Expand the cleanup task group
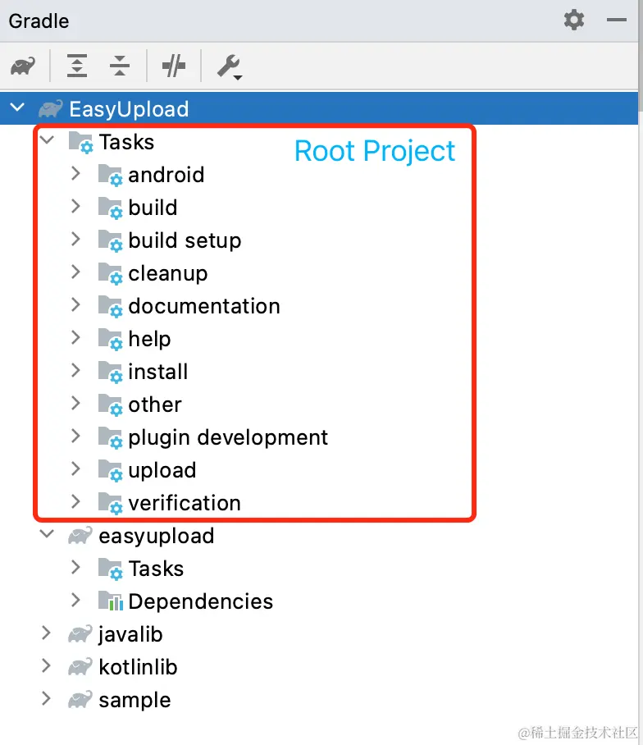643x745 pixels. pyautogui.click(x=75, y=272)
